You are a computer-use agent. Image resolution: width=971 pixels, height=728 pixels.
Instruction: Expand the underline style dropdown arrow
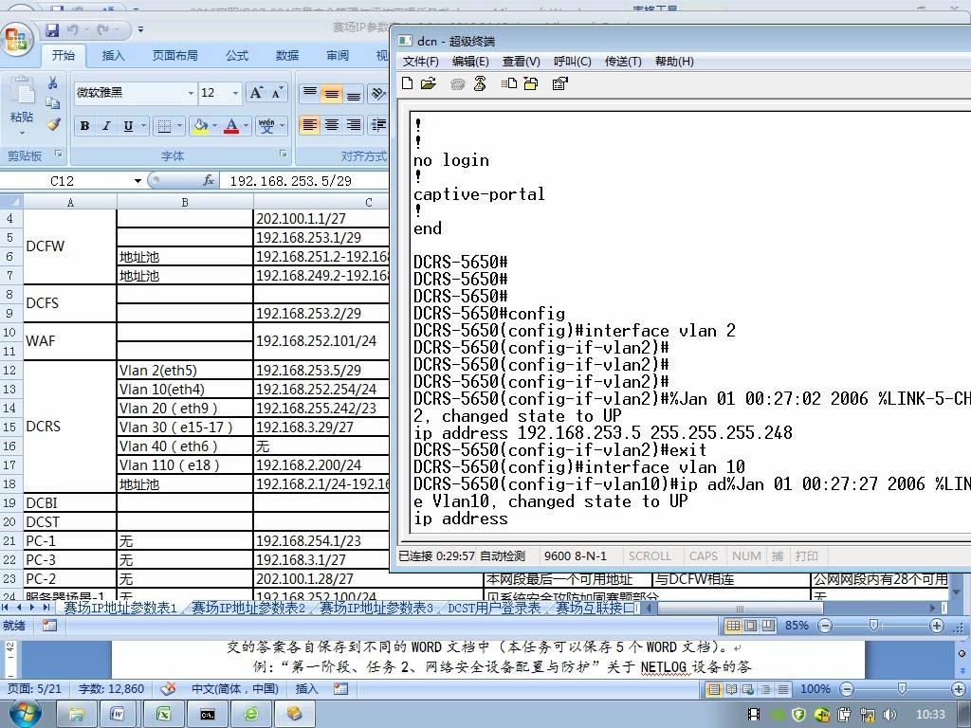[x=143, y=126]
